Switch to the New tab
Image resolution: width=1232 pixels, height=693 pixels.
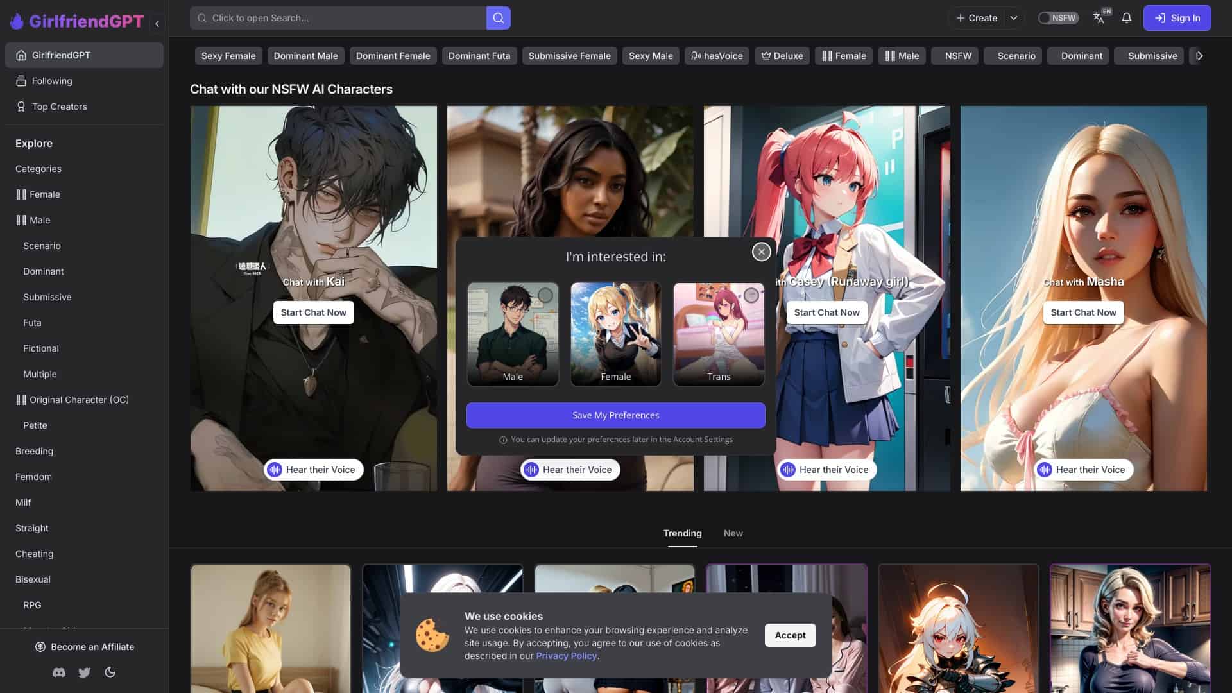click(x=733, y=533)
